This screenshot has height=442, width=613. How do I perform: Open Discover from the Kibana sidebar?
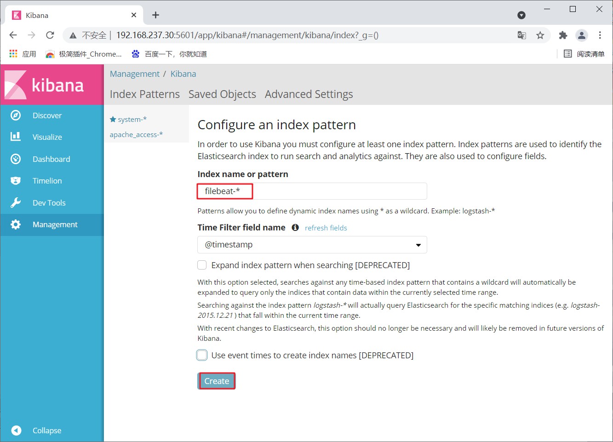point(47,115)
